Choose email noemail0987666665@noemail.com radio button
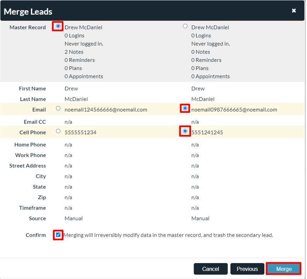Screen dimensions: 307x279 (185, 109)
